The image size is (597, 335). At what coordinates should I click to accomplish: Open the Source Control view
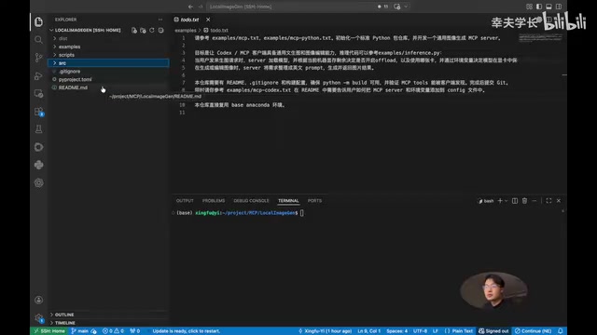pyautogui.click(x=38, y=58)
